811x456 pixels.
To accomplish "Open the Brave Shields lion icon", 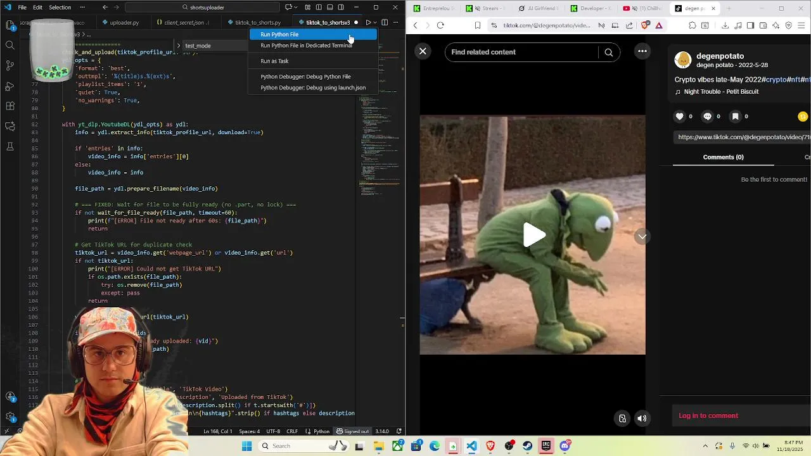I will click(x=645, y=25).
